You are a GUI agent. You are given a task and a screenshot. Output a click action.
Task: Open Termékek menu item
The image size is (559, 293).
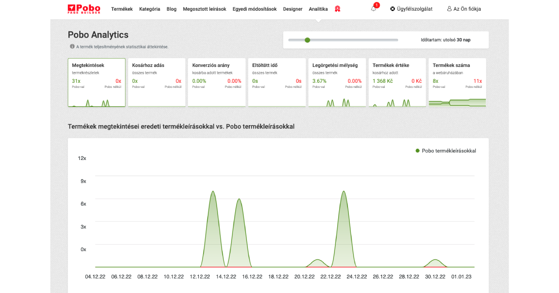[122, 9]
